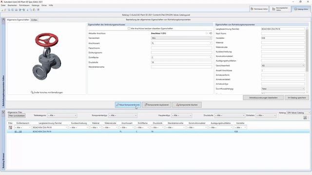Open the Langbezeichnung (Familie) column filter
The height and width of the screenshot is (175, 312).
click(50, 127)
